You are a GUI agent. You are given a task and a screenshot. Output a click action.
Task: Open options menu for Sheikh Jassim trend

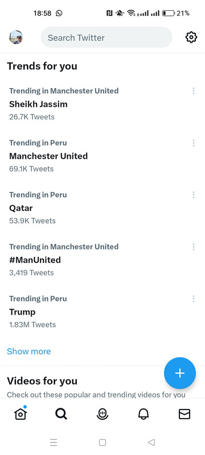point(194,91)
